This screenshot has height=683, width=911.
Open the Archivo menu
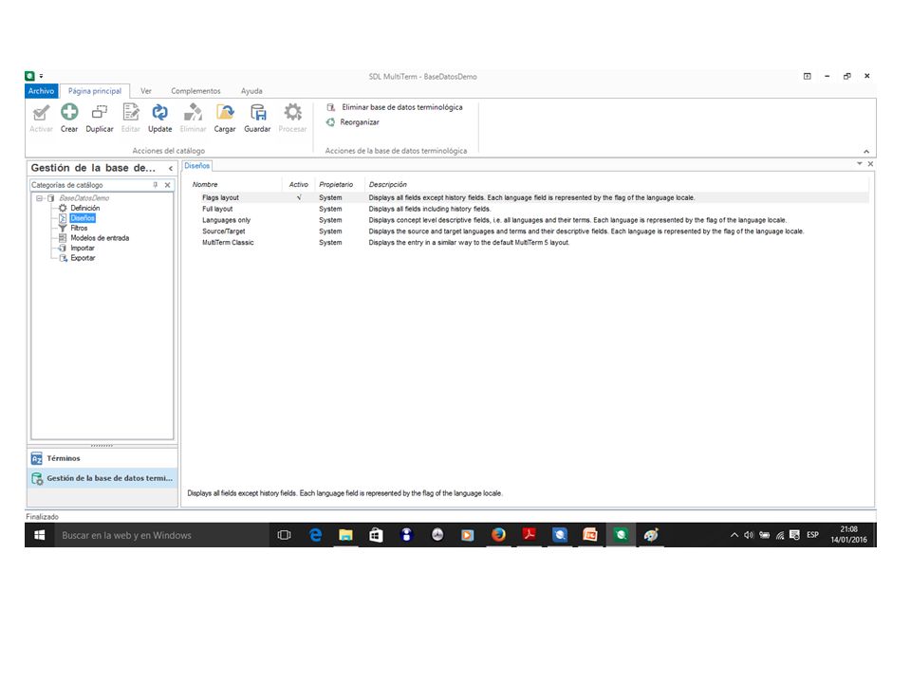click(x=41, y=91)
